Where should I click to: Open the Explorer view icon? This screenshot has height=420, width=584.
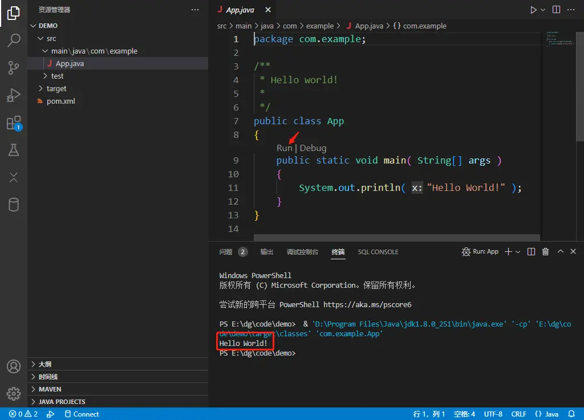[x=14, y=13]
